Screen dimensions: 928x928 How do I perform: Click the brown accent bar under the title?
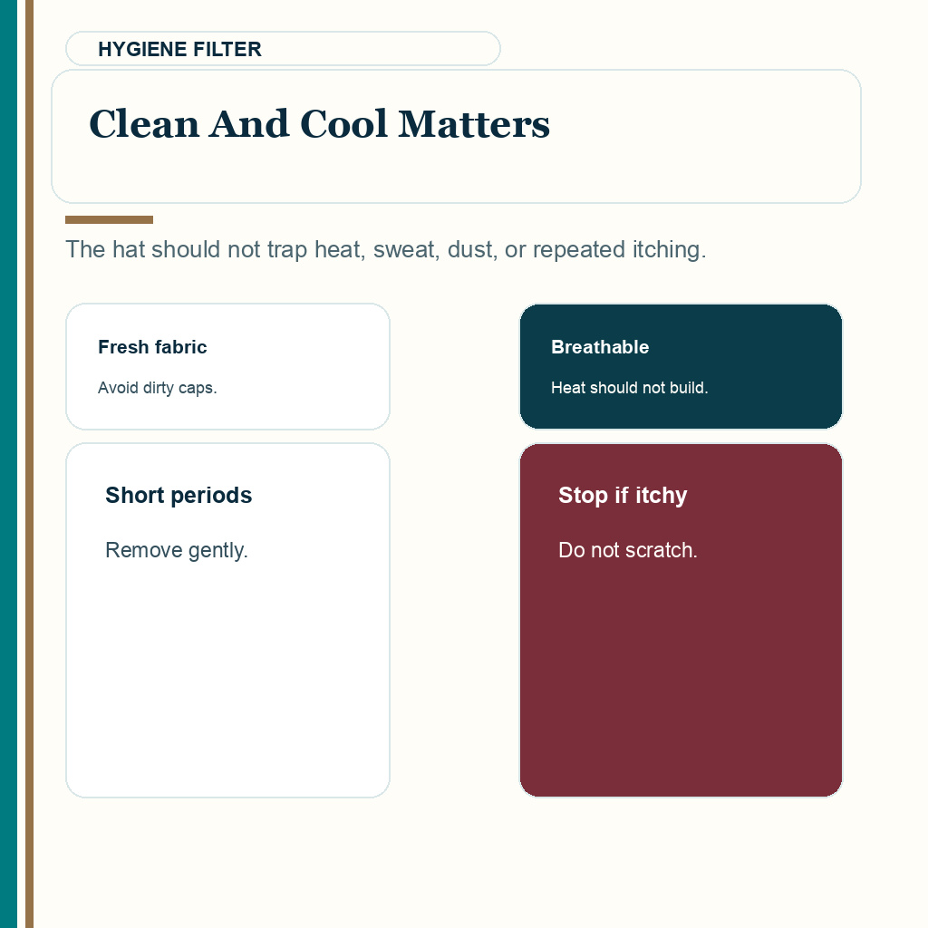pyautogui.click(x=109, y=219)
